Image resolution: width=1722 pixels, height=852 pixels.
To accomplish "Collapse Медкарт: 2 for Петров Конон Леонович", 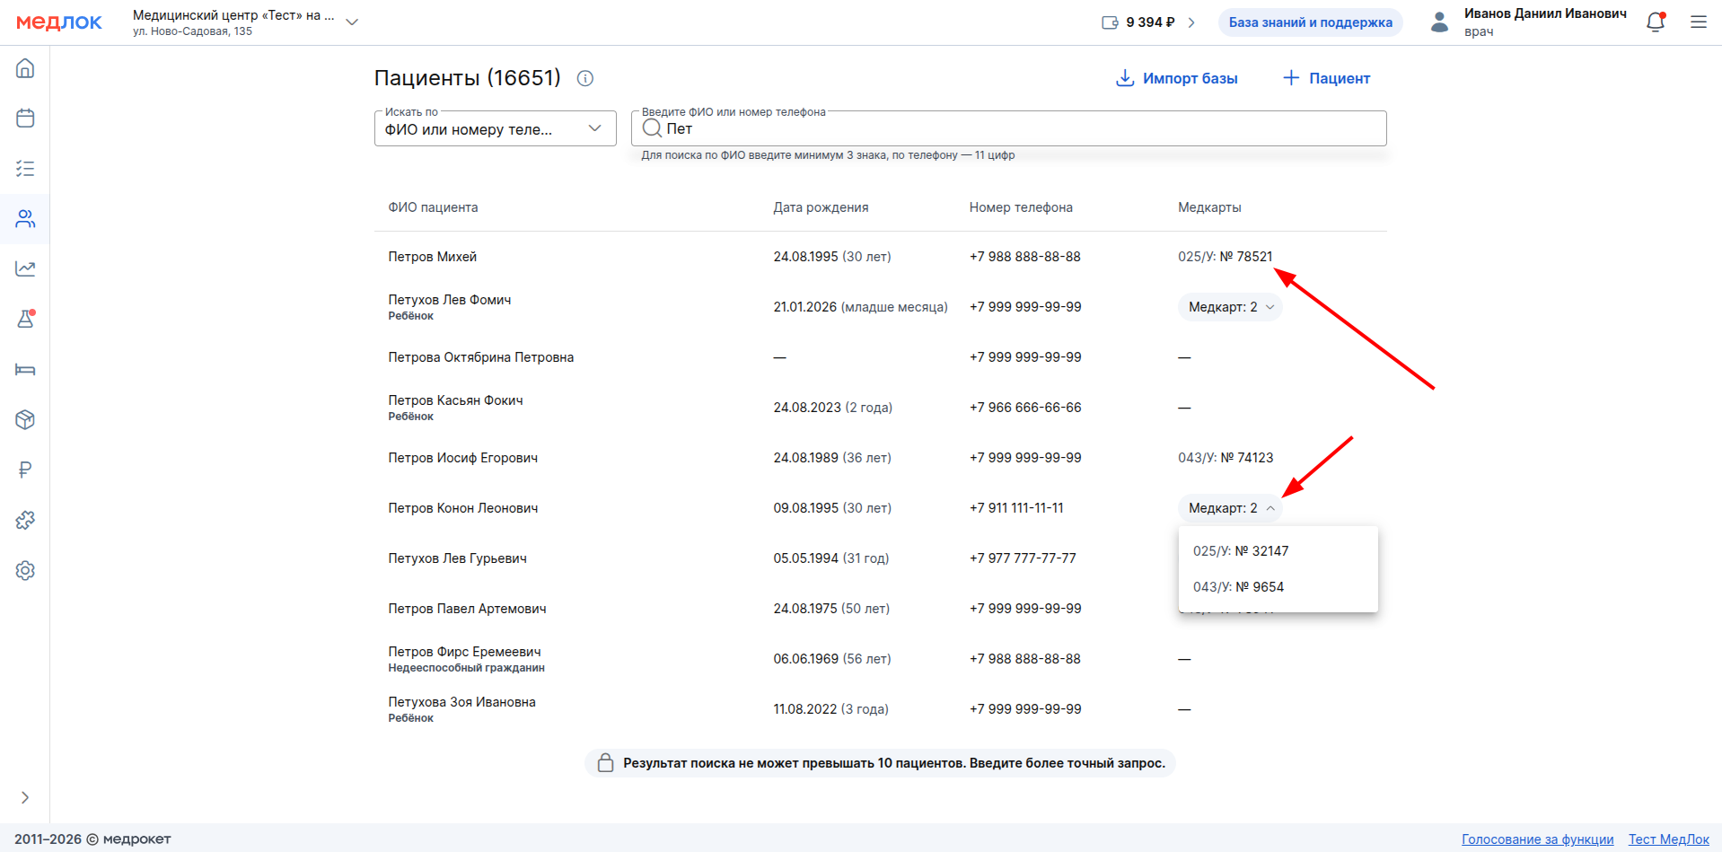I will [x=1230, y=508].
